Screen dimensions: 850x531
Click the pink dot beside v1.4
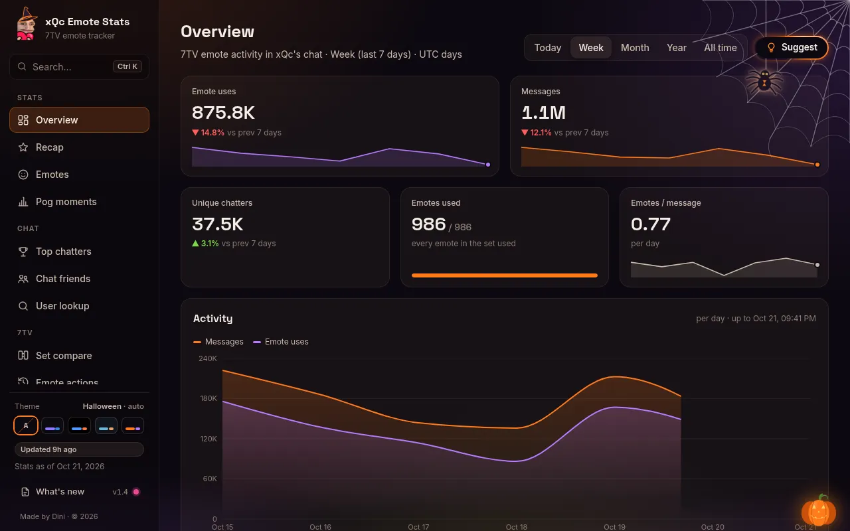coord(136,492)
